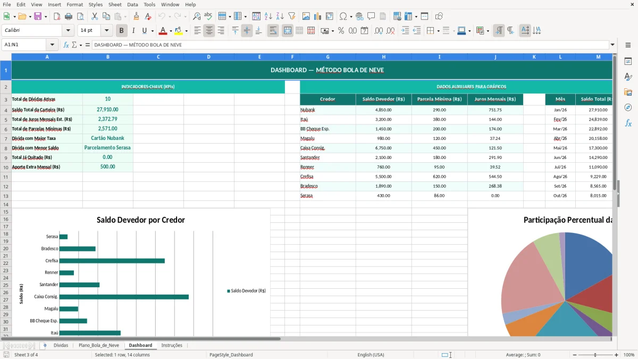Switch to the Dívidas sheet tab
This screenshot has width=638, height=359.
click(61, 345)
